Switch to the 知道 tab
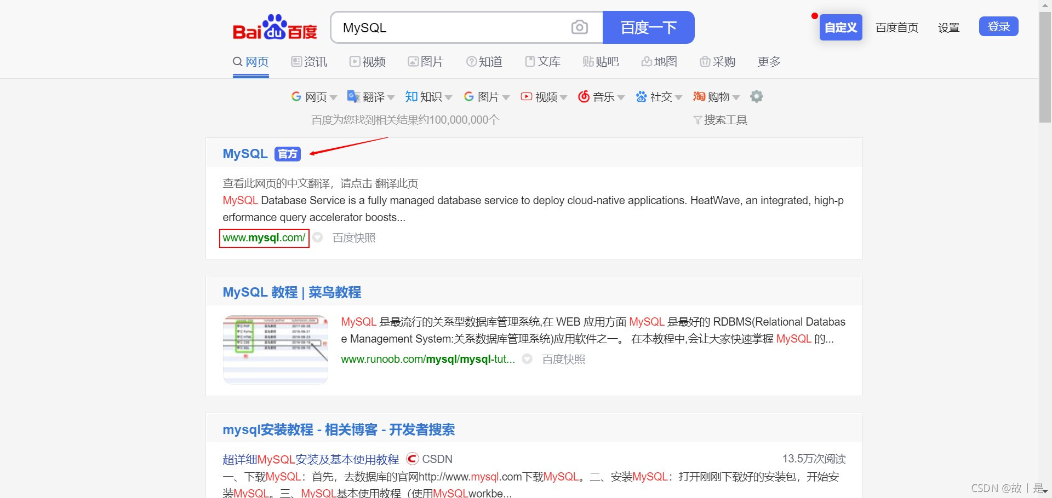Viewport: 1052px width, 498px height. (x=484, y=62)
